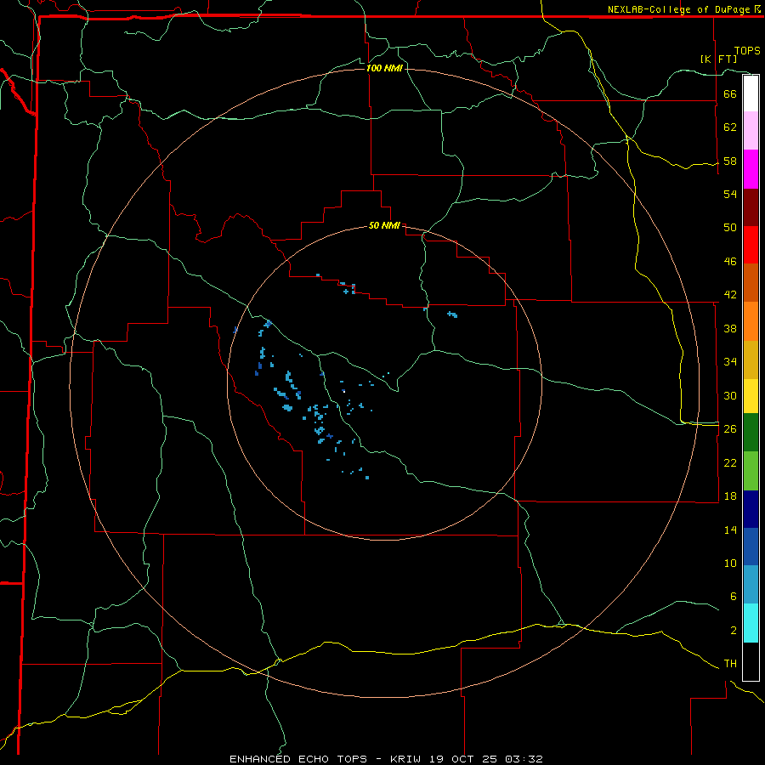Screen dimensions: 765x765
Task: Click the legend value 62
Action: coord(730,127)
